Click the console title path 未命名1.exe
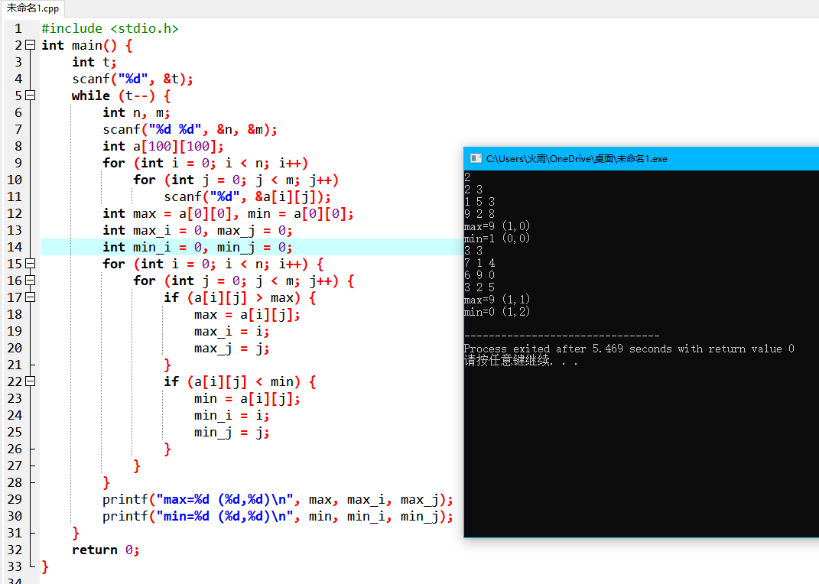 coord(577,159)
